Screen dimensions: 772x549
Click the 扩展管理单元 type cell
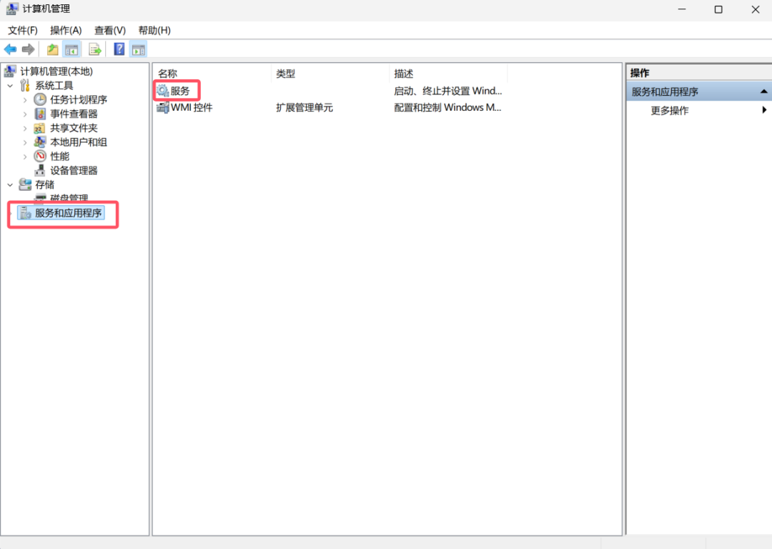coord(305,107)
